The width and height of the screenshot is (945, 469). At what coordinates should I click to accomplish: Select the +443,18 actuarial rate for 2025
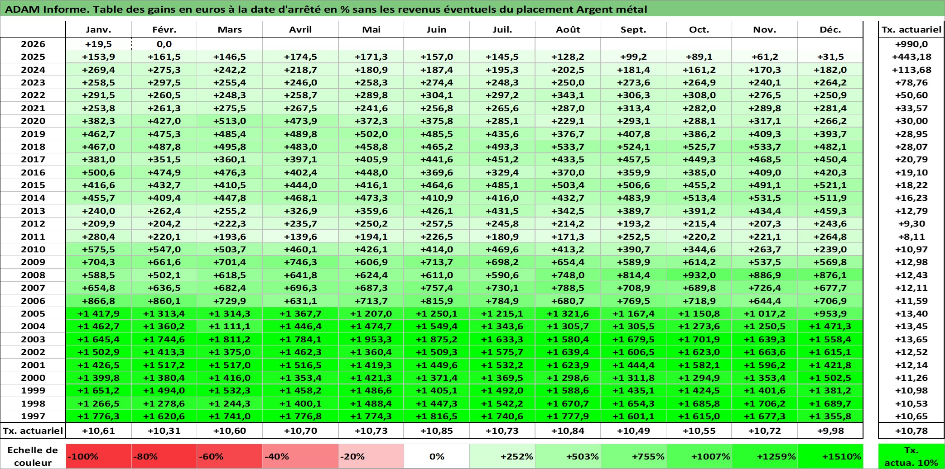911,57
